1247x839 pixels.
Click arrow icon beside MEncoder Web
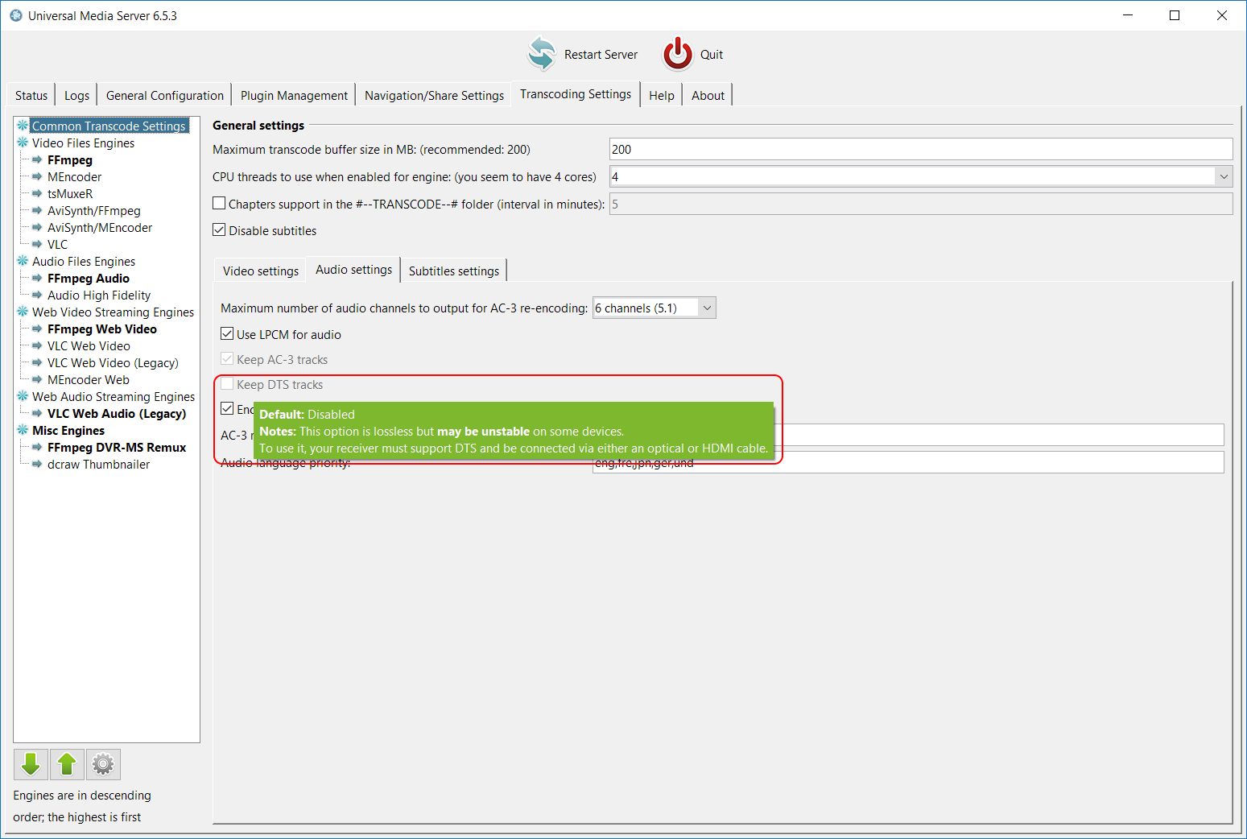(37, 379)
